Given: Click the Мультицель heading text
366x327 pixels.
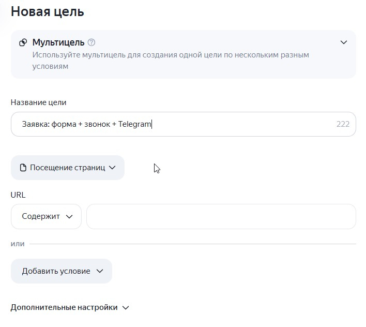Looking at the screenshot, I should pyautogui.click(x=58, y=42).
